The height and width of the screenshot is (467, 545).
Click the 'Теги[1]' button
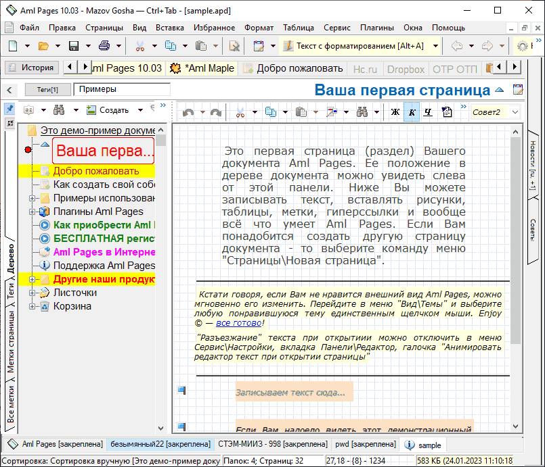[x=47, y=89]
